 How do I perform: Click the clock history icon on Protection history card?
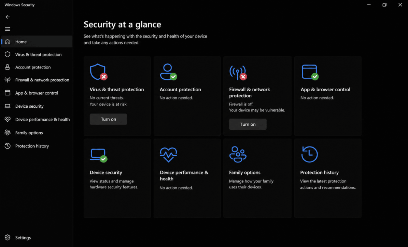pyautogui.click(x=309, y=154)
